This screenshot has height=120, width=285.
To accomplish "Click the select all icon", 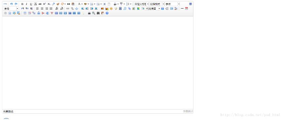I will [104, 4].
